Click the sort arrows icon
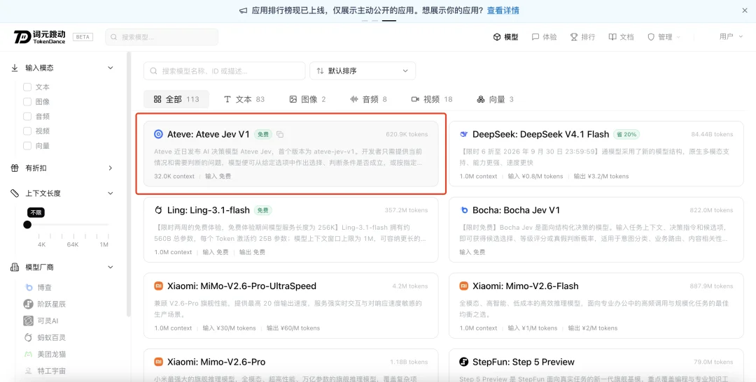 [x=320, y=71]
